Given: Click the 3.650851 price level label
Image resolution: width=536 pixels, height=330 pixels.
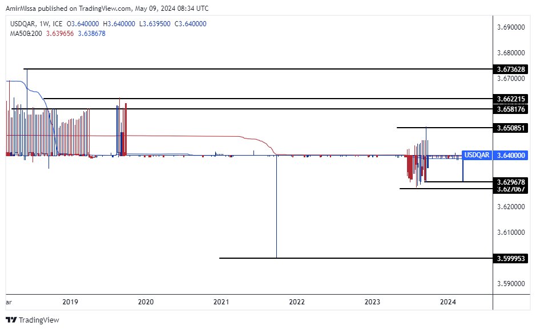Looking at the screenshot, I should (x=511, y=128).
